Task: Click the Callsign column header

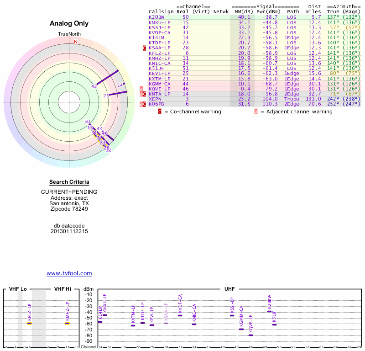Action: [x=161, y=11]
